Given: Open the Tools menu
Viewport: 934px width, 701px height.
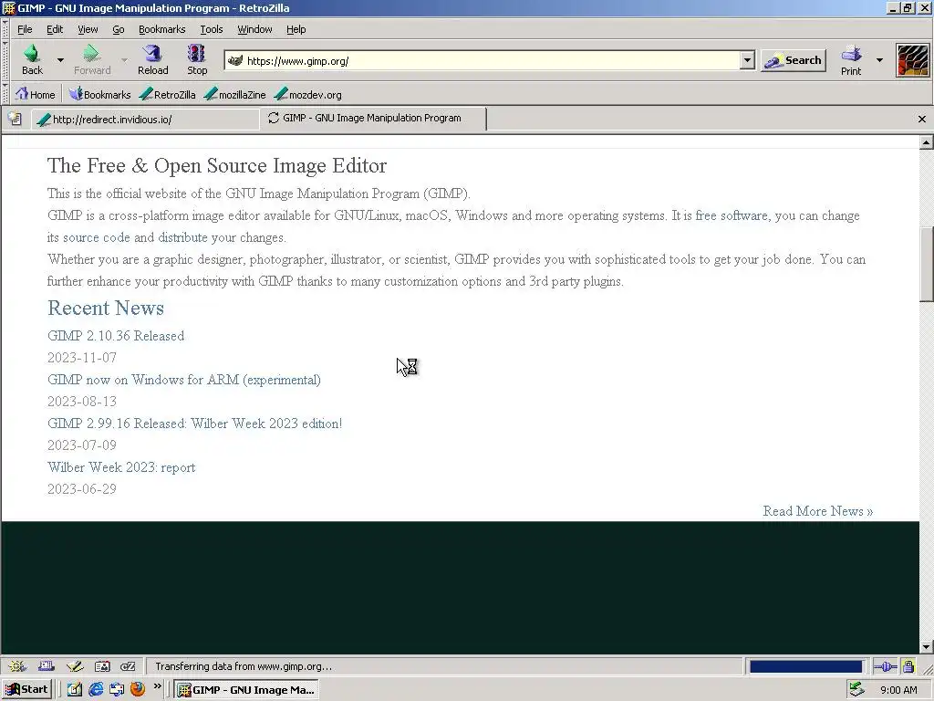Looking at the screenshot, I should click(212, 29).
